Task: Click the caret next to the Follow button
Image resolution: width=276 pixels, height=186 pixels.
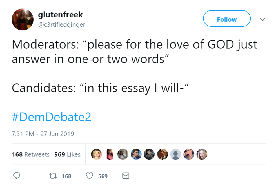Action: point(263,19)
